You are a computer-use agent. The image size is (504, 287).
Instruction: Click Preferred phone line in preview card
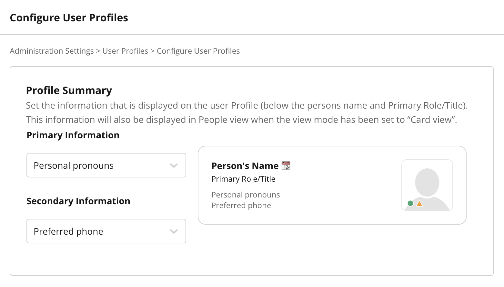coord(241,206)
